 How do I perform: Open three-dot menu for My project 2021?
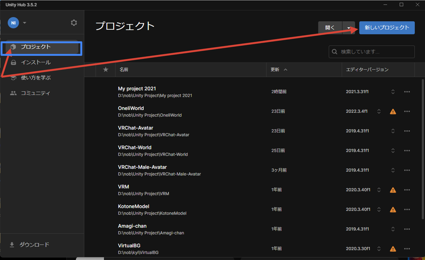click(407, 92)
